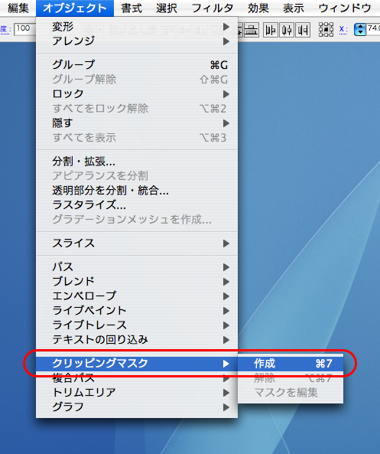380x454 pixels.
Task: Expand the グラフ submenu
Action: coord(137,407)
